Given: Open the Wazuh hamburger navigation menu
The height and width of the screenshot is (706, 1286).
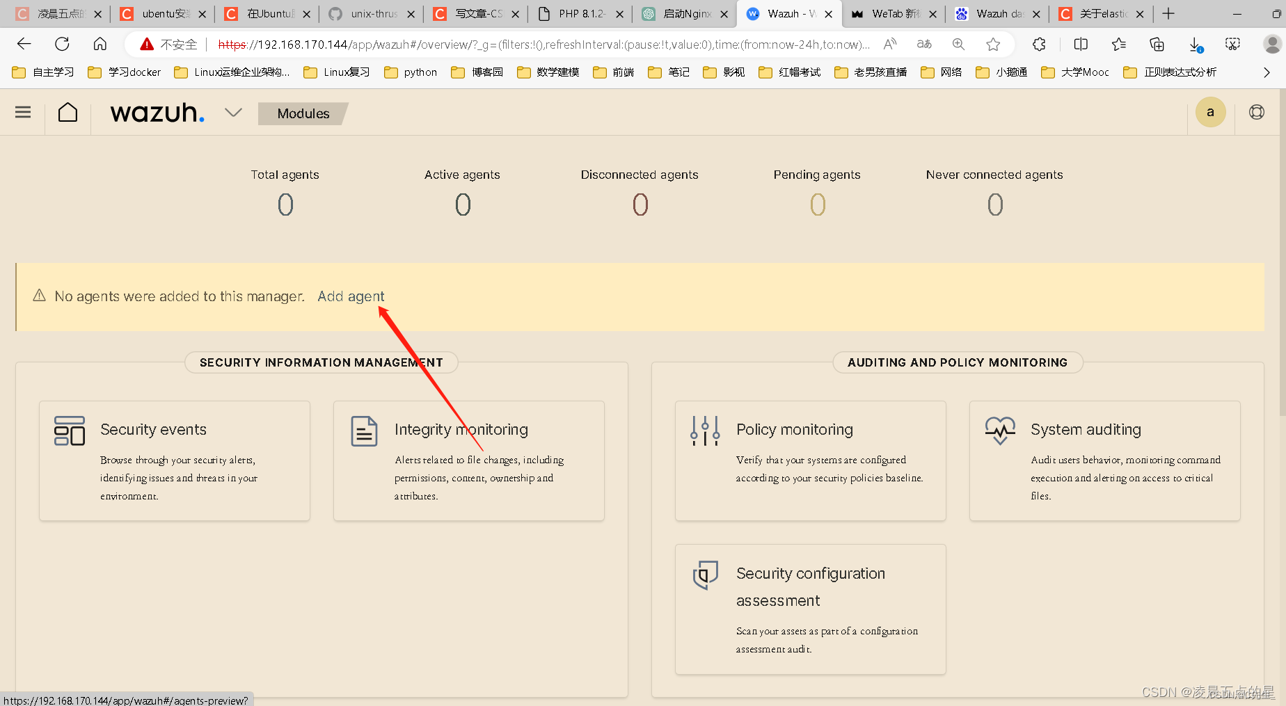Looking at the screenshot, I should coord(23,112).
